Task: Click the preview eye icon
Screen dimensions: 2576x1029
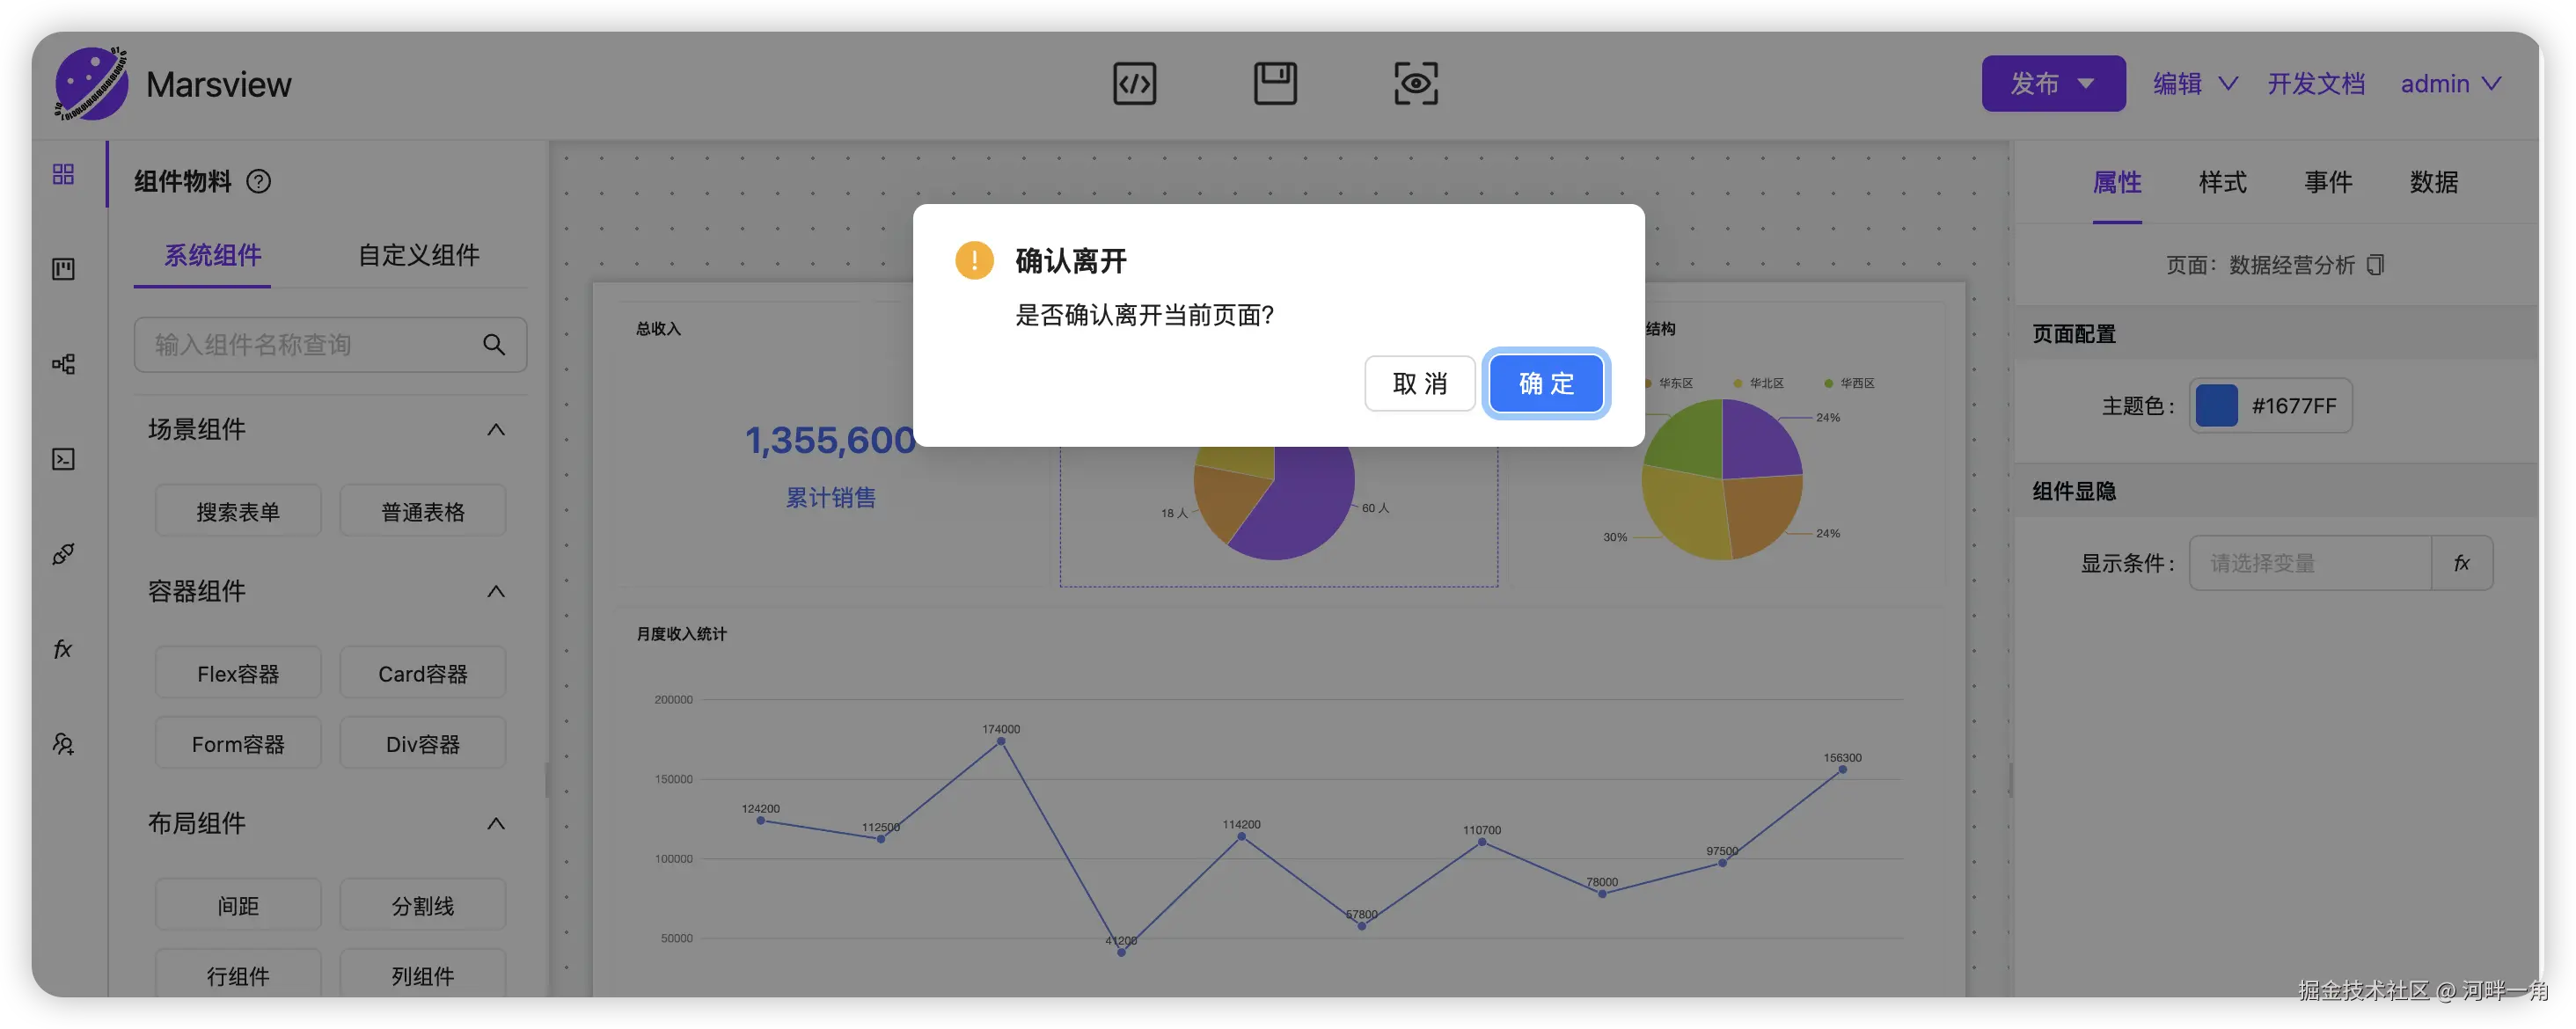Action: point(1416,84)
